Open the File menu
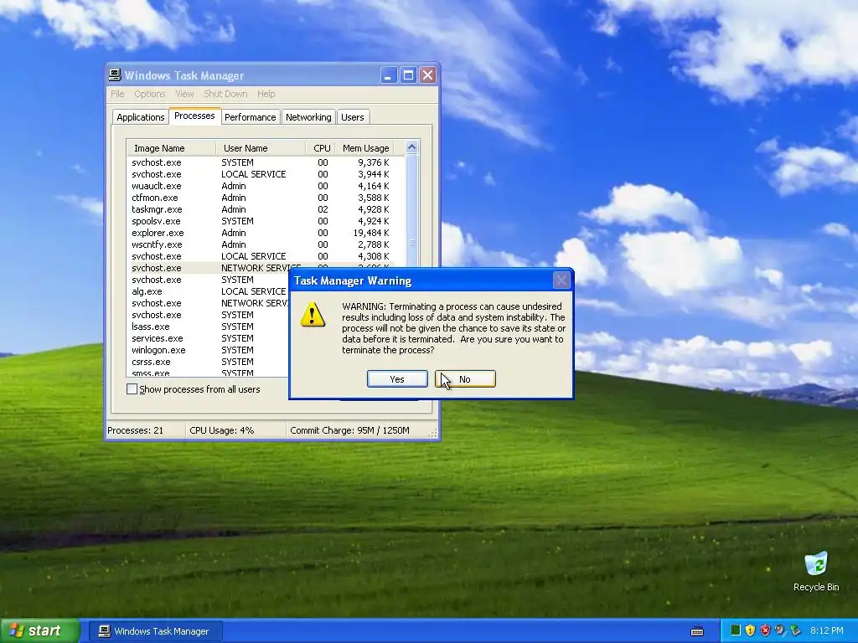 pyautogui.click(x=117, y=94)
